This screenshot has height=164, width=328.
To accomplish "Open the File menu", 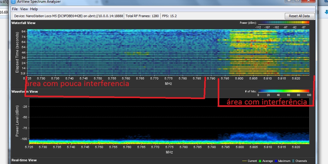I will coord(15,9).
